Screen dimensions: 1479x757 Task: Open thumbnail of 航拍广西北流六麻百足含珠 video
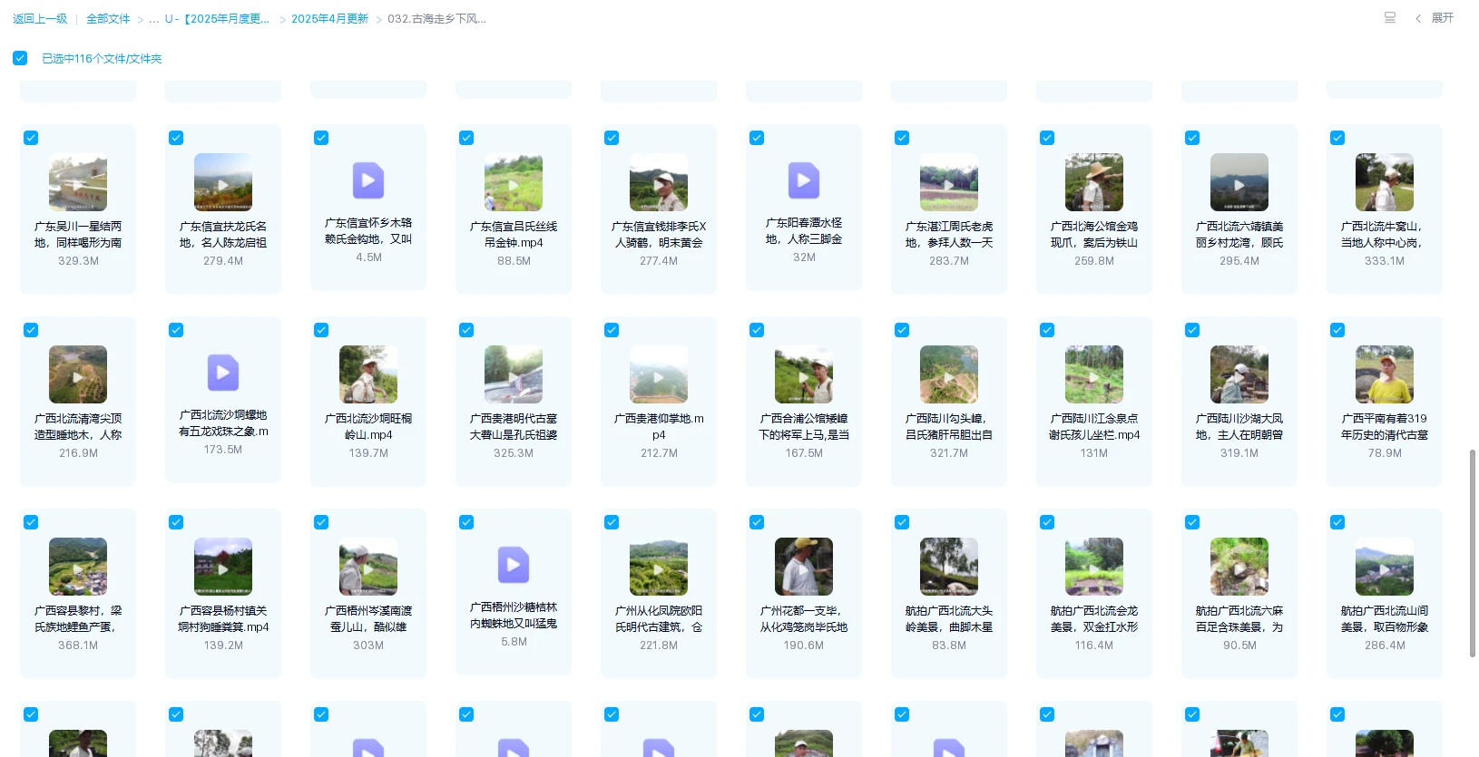tap(1239, 567)
